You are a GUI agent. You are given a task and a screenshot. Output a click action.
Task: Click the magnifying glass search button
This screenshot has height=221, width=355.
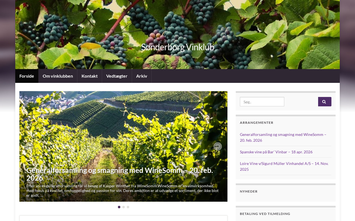[x=324, y=102]
